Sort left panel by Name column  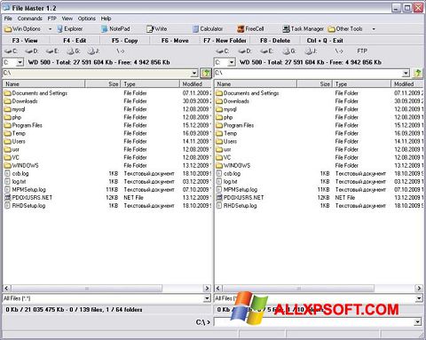point(43,84)
